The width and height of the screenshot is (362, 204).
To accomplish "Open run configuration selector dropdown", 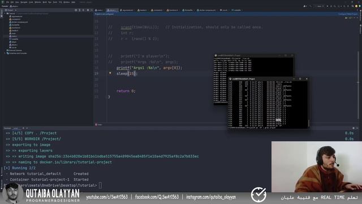I will coord(320,6).
